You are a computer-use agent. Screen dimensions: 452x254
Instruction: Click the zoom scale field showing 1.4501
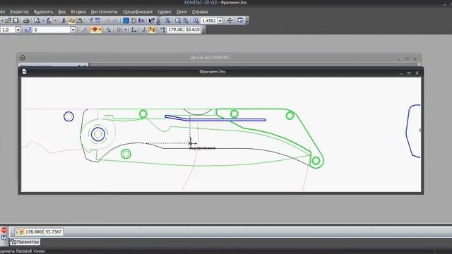coord(209,20)
